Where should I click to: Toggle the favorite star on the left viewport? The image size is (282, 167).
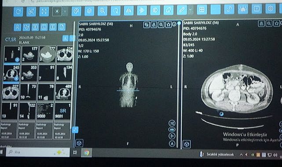pyautogui.click(x=168, y=25)
